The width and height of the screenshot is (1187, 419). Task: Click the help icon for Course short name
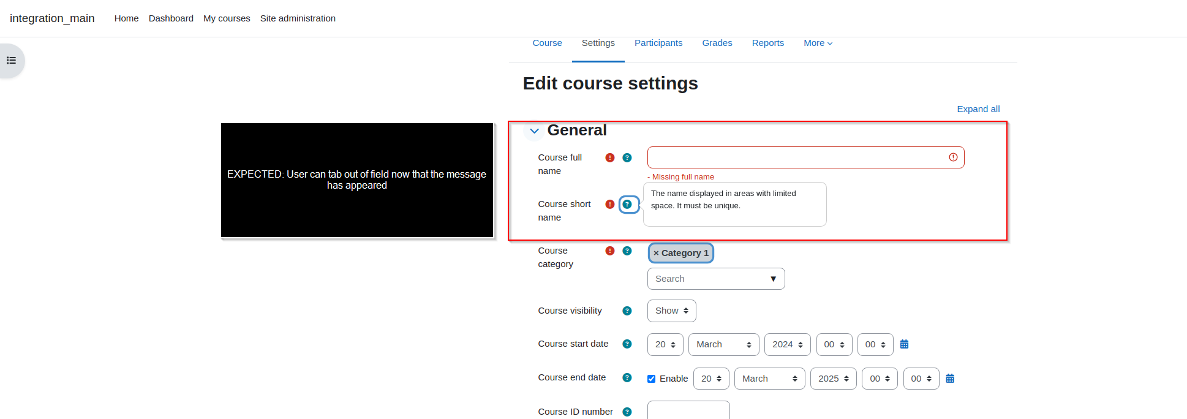tap(627, 204)
